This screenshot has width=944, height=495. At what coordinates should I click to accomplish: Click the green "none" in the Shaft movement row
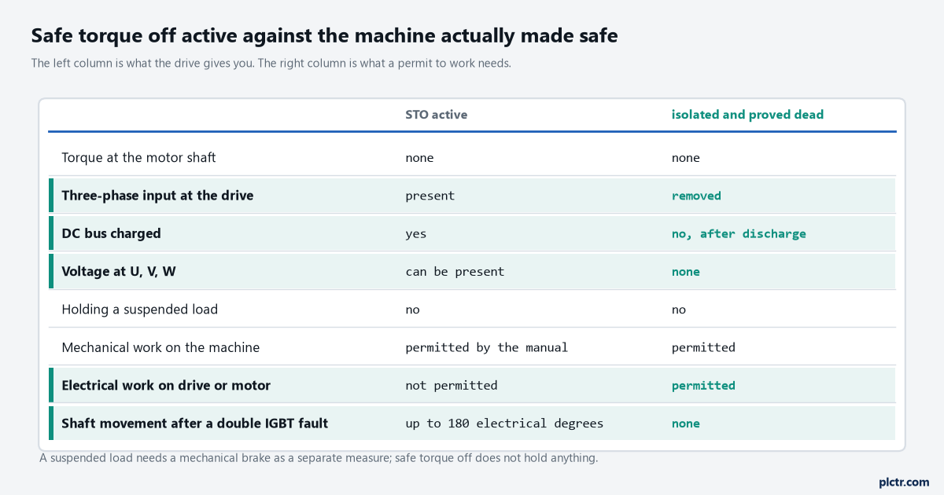[x=686, y=423]
